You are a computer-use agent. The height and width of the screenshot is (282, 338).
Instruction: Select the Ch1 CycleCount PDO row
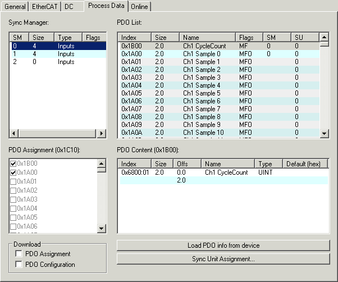220,46
